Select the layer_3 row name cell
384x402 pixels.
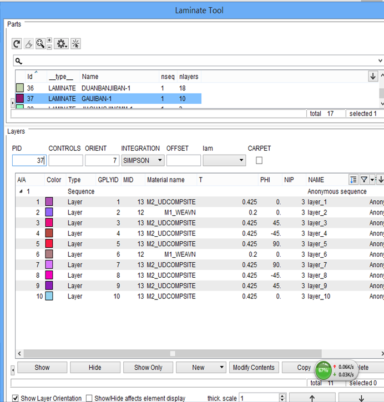click(x=317, y=223)
